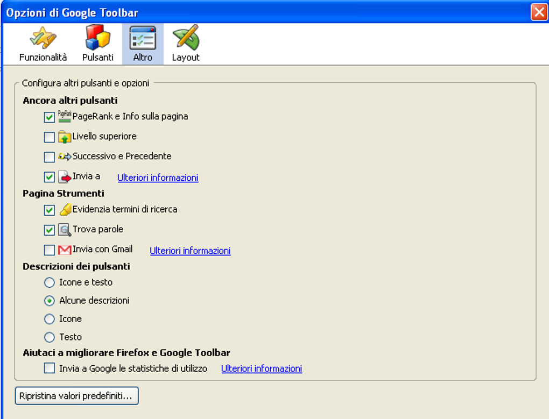Open Ulteriori informazioni link beside Invia con Gmail
This screenshot has width=549, height=419.
pyautogui.click(x=190, y=251)
